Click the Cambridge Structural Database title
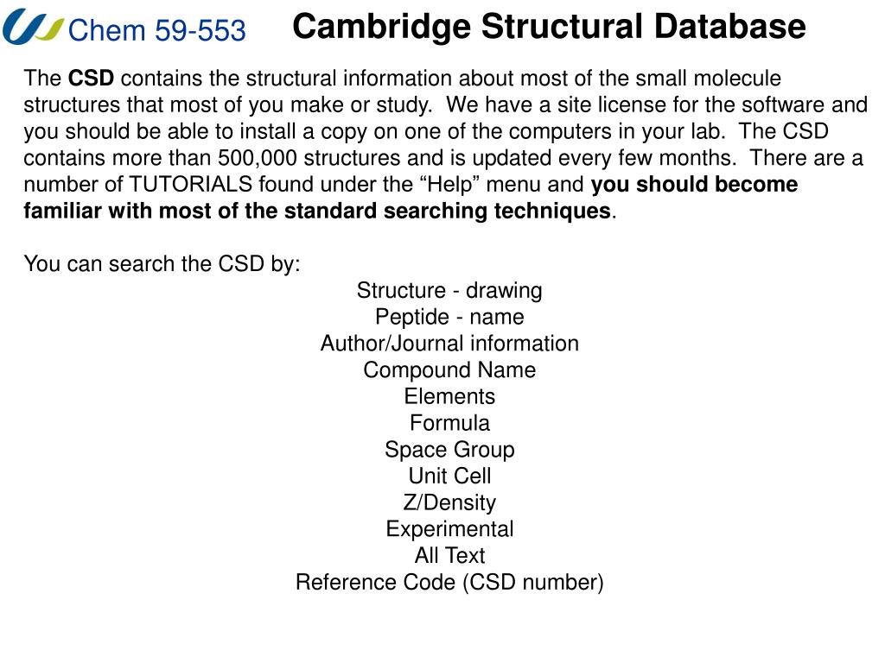The width and height of the screenshot is (885, 663). (x=549, y=27)
